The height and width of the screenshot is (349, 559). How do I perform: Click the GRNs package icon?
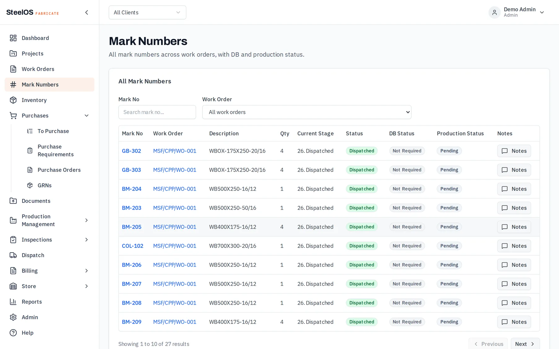tap(30, 186)
